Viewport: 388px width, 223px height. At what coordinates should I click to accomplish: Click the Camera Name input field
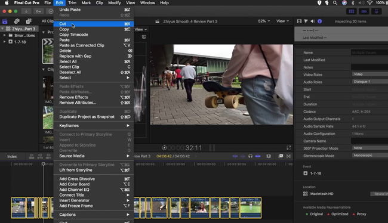click(369, 141)
